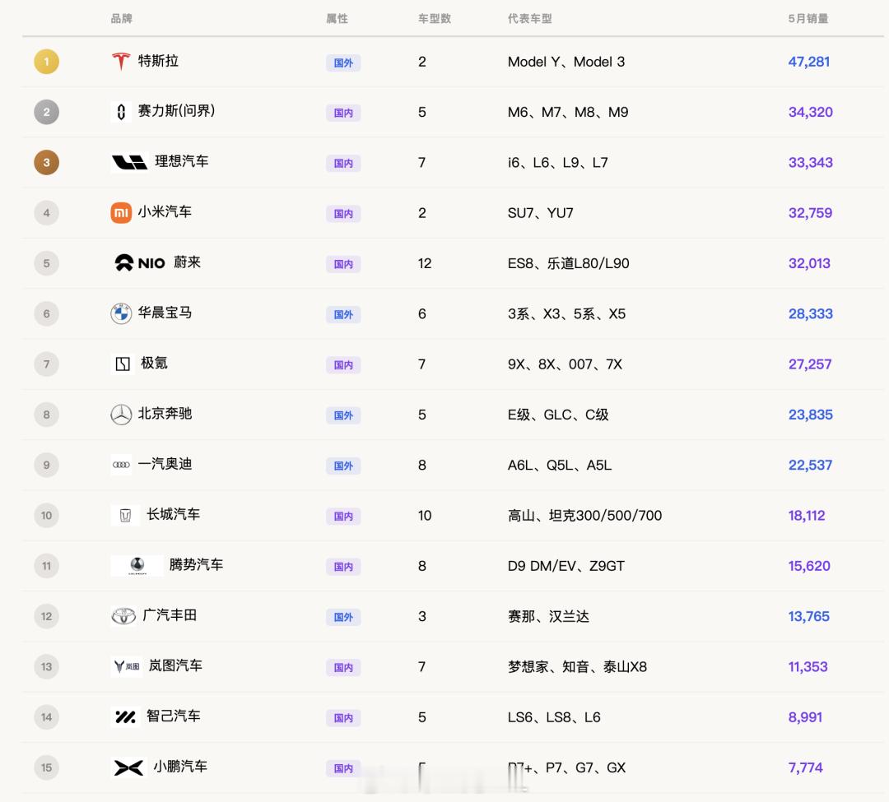This screenshot has width=889, height=802.
Task: Click the 国内 tag in the 赛力斯 row
Action: [343, 114]
